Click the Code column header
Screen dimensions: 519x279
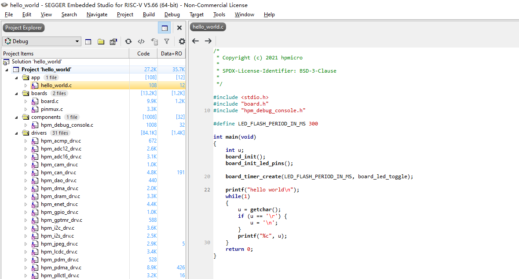[x=143, y=54]
